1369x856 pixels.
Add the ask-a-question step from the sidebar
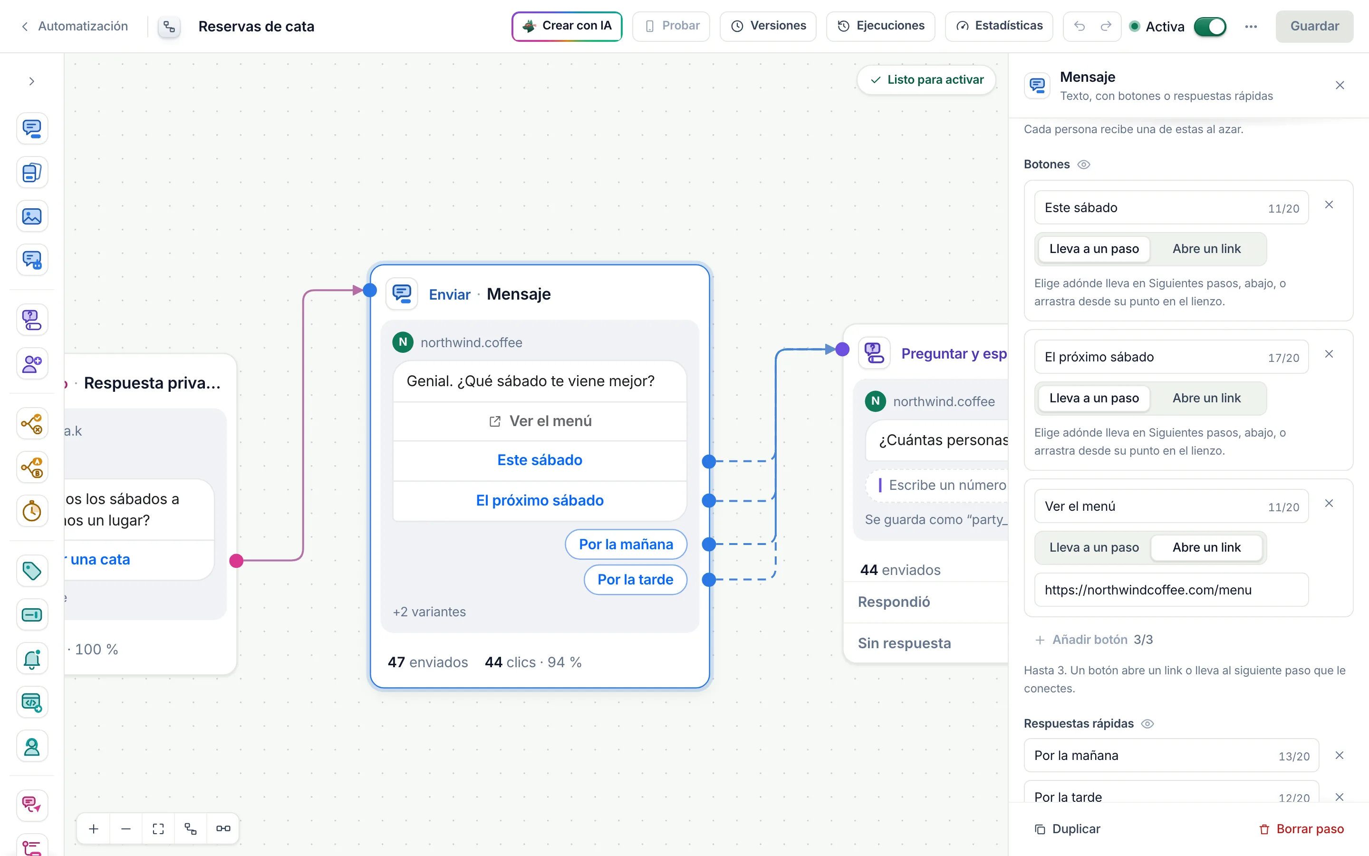pyautogui.click(x=32, y=320)
